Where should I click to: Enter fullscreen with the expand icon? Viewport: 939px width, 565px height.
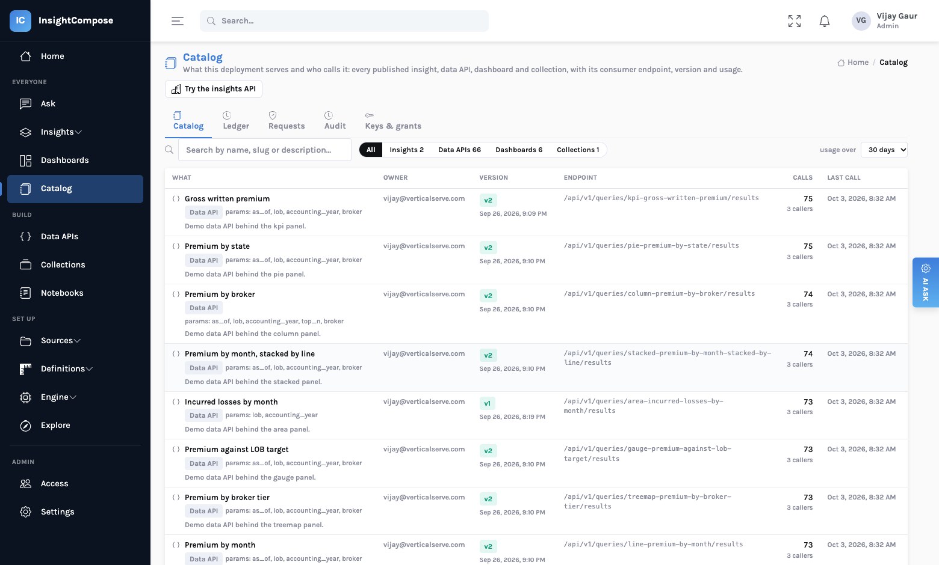click(795, 21)
